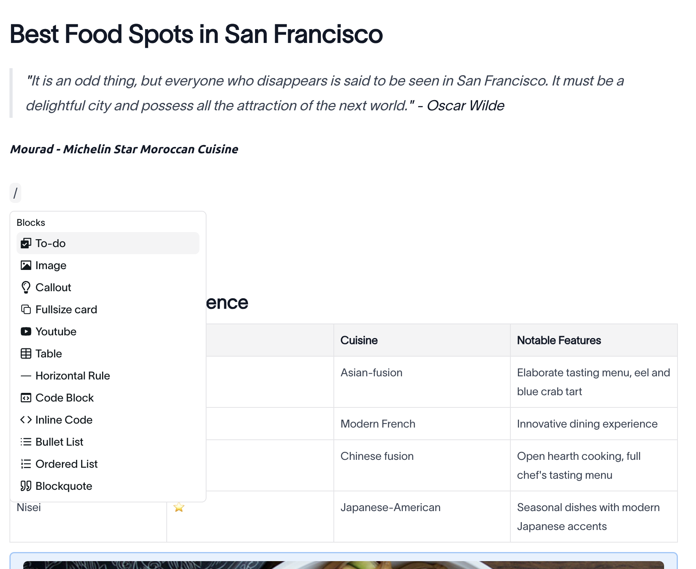The image size is (696, 569).
Task: Click the Youtube play icon
Action: pos(26,331)
